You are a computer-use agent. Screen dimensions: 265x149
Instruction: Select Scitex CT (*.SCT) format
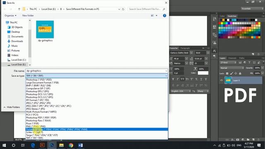(97, 132)
